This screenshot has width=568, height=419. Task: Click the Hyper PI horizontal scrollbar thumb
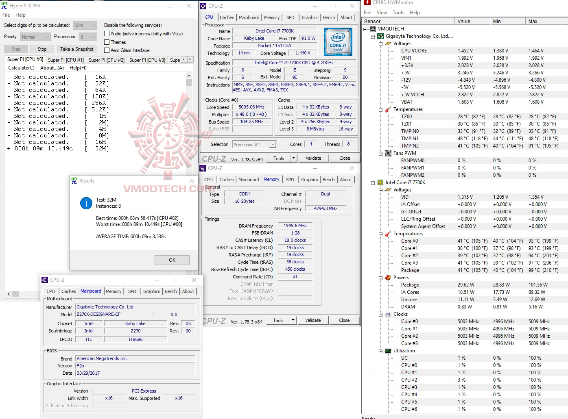click(x=15, y=294)
